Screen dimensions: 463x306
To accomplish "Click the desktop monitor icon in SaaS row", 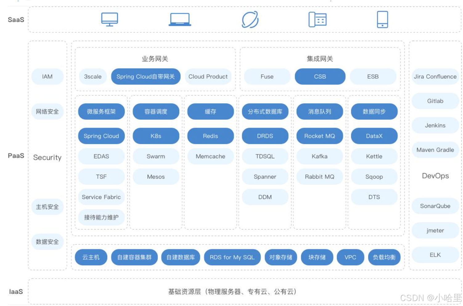I will [x=109, y=19].
